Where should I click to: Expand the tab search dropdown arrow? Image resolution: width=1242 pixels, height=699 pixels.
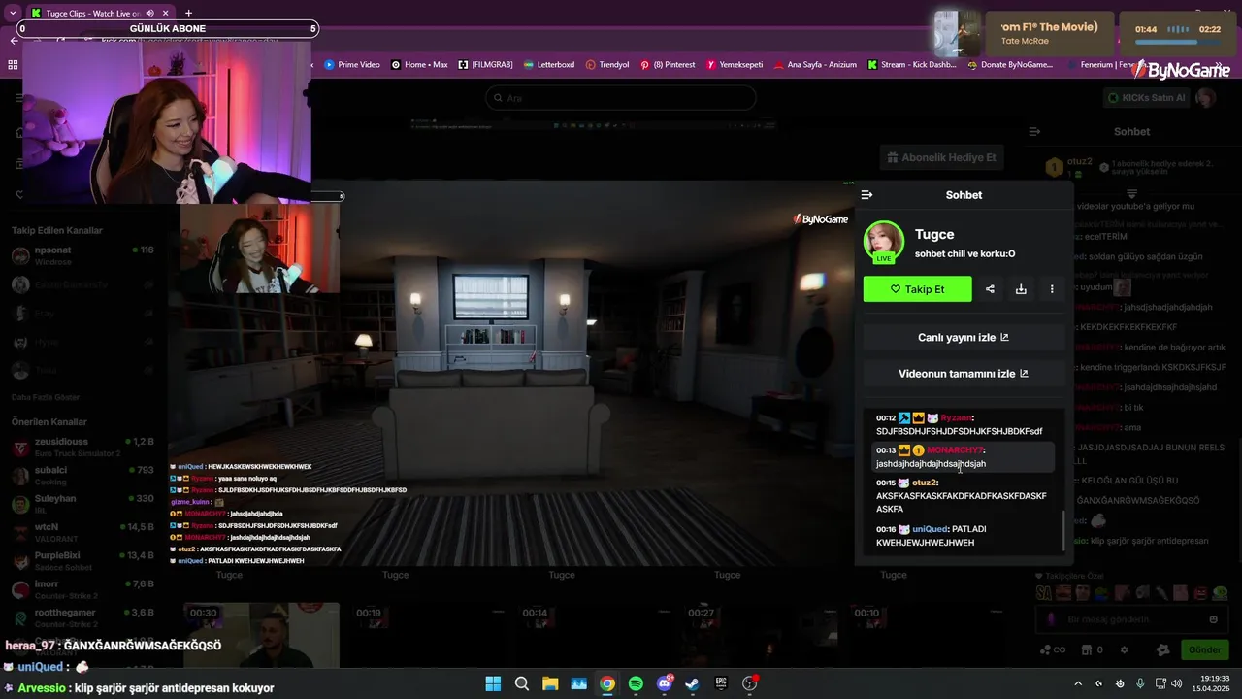click(12, 13)
